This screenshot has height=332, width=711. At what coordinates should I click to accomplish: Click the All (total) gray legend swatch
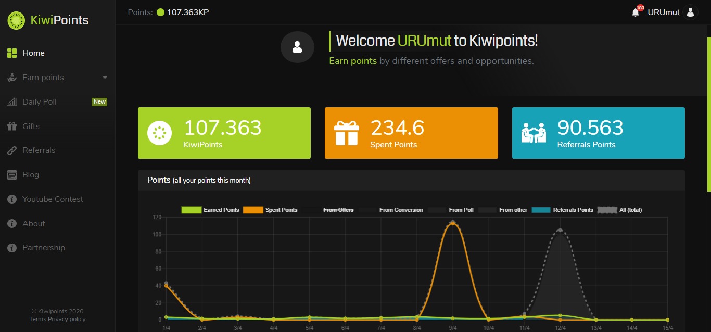607,210
